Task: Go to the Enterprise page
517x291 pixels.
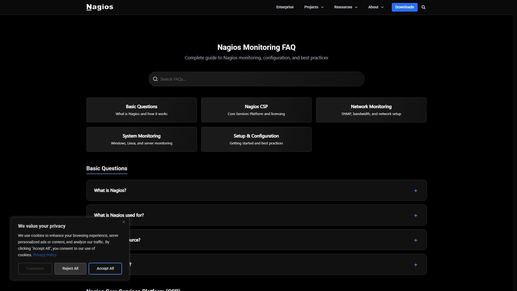Action: tap(285, 7)
